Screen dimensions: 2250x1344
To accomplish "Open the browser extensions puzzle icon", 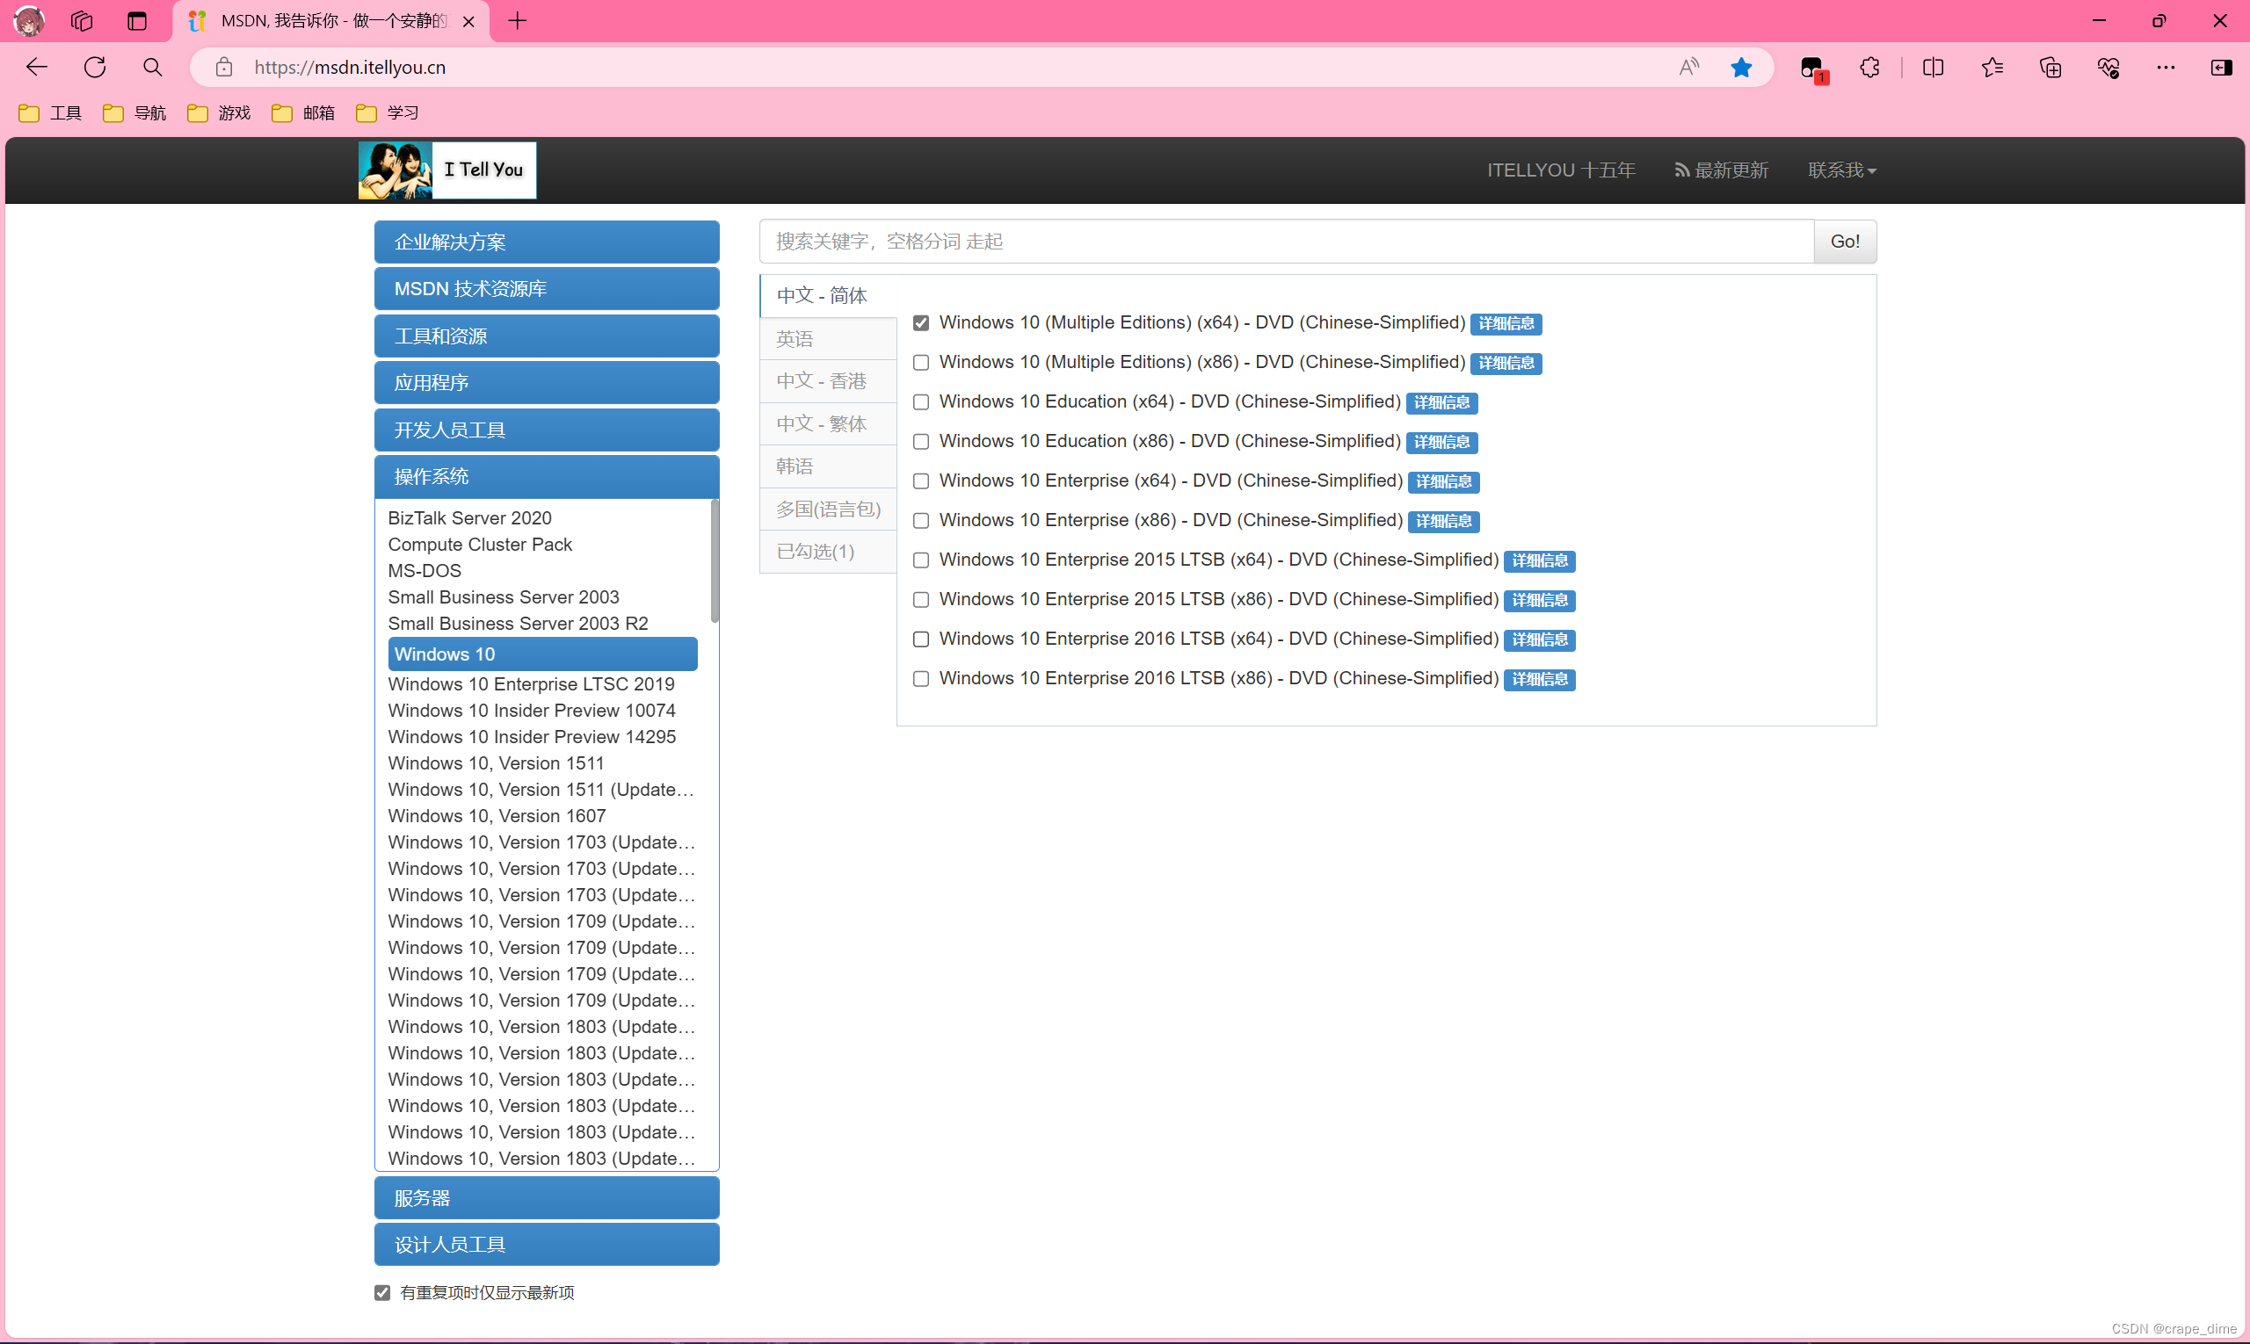I will tap(1869, 67).
